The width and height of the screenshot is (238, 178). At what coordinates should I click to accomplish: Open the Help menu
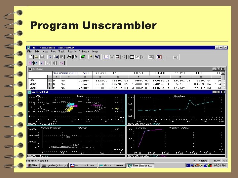(x=95, y=51)
